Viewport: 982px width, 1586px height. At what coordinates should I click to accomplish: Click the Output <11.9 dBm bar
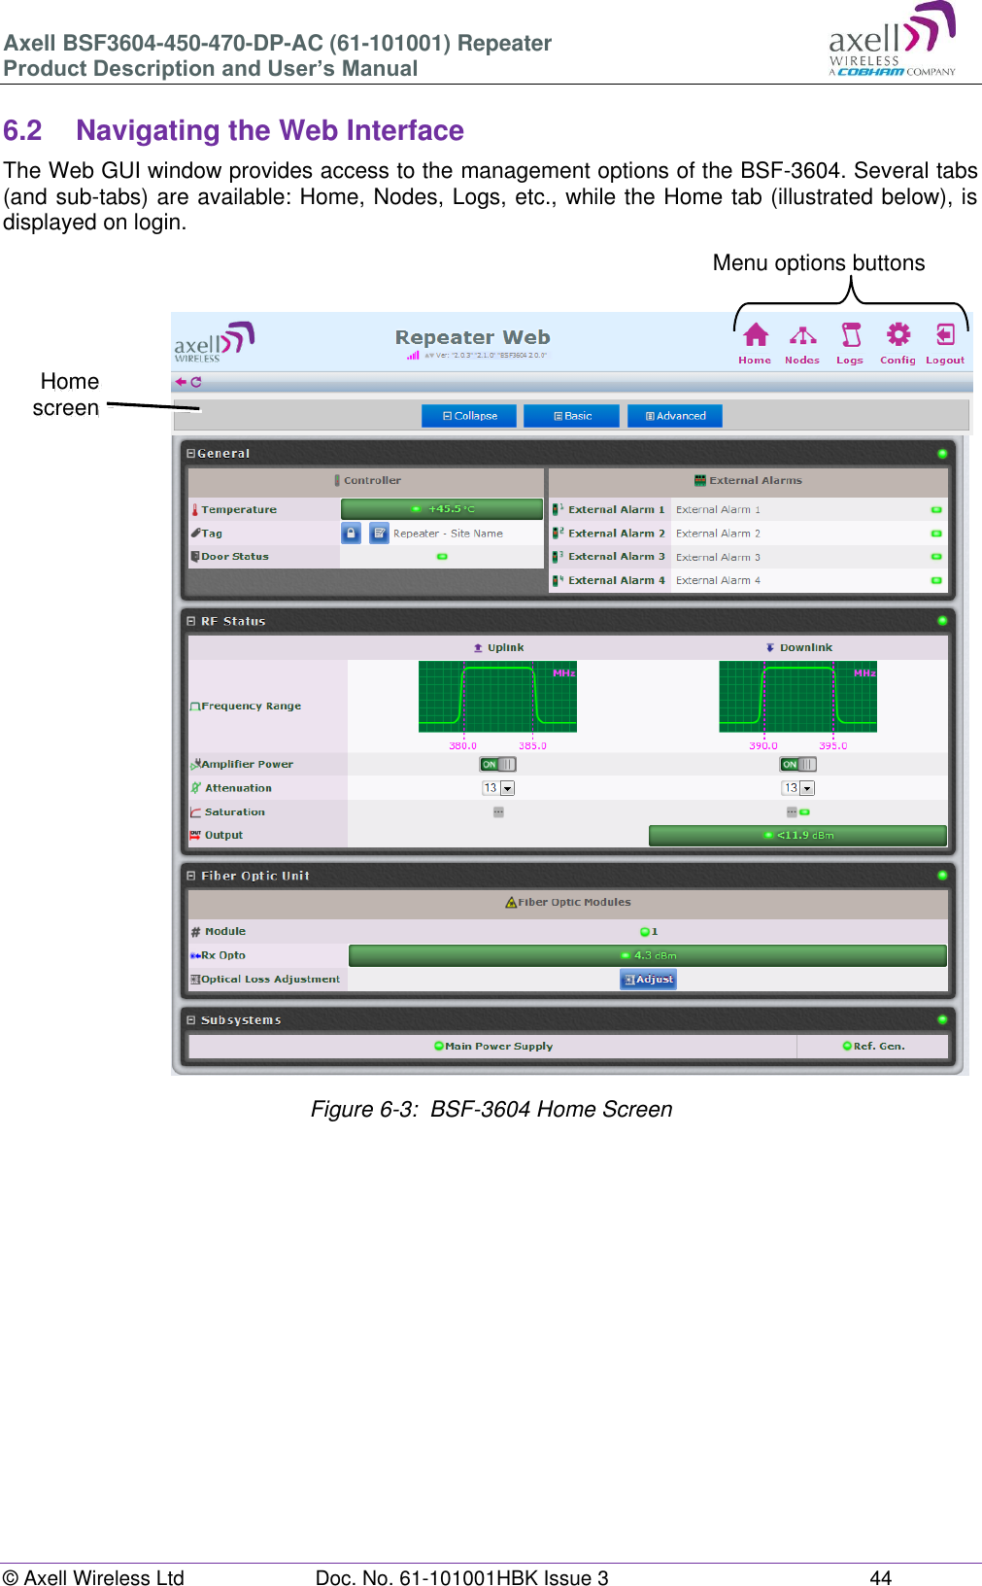[x=797, y=836]
